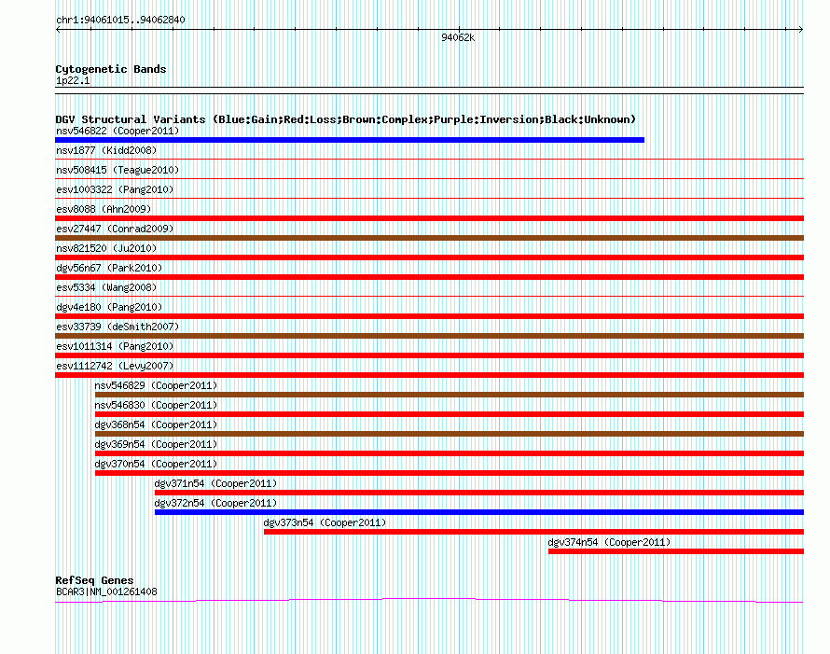
Task: Click the right arrow of the ruler
Action: click(801, 30)
